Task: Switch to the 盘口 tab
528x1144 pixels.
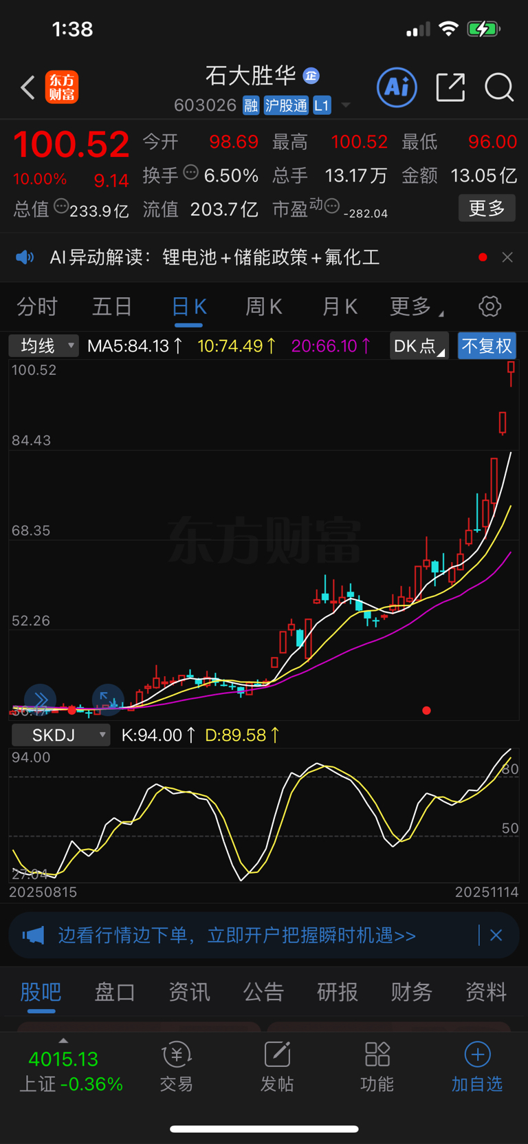Action: [115, 992]
